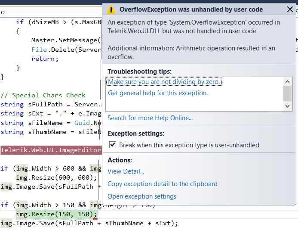Click 'Copy exception detail to the clipboard'
298x230 pixels.
[162, 184]
